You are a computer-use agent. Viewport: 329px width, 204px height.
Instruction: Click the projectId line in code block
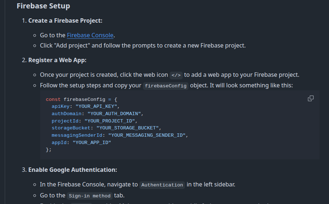click(94, 121)
